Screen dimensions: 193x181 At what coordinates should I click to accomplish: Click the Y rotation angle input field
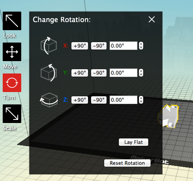[124, 73]
